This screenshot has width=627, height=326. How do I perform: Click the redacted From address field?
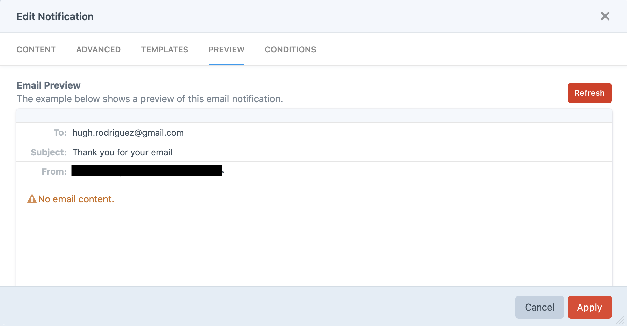pyautogui.click(x=146, y=171)
